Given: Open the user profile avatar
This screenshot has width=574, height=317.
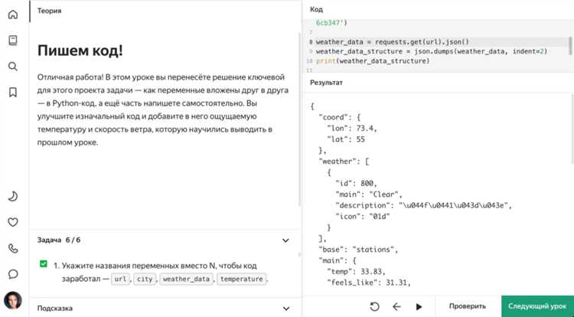Looking at the screenshot, I should (x=13, y=300).
